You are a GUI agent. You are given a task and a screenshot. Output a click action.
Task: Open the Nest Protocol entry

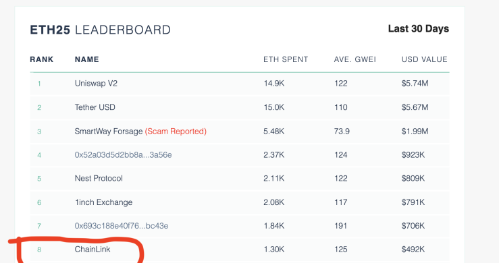(x=99, y=179)
